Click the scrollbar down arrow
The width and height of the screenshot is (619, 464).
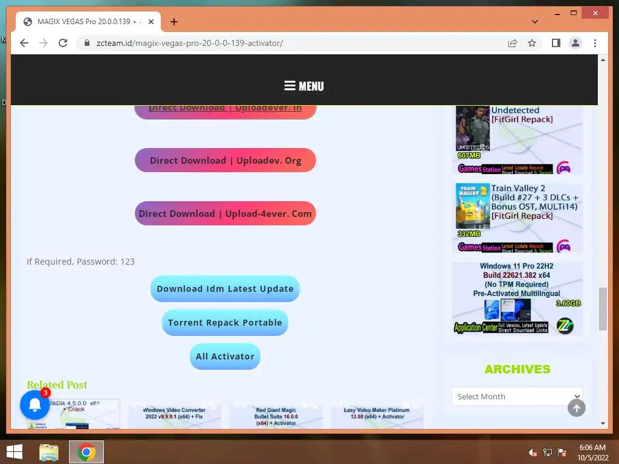(603, 424)
